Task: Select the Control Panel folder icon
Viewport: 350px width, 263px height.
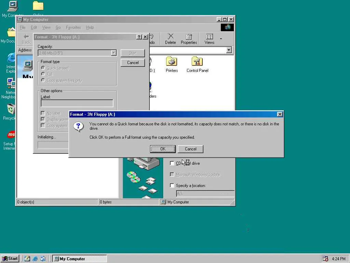Action: tap(197, 64)
